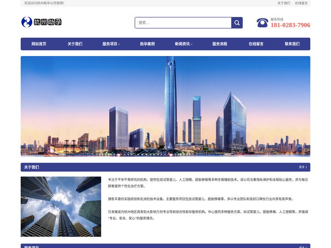Click the 在线留言 link in top bar
This screenshot has height=248, width=331.
(x=301, y=3)
